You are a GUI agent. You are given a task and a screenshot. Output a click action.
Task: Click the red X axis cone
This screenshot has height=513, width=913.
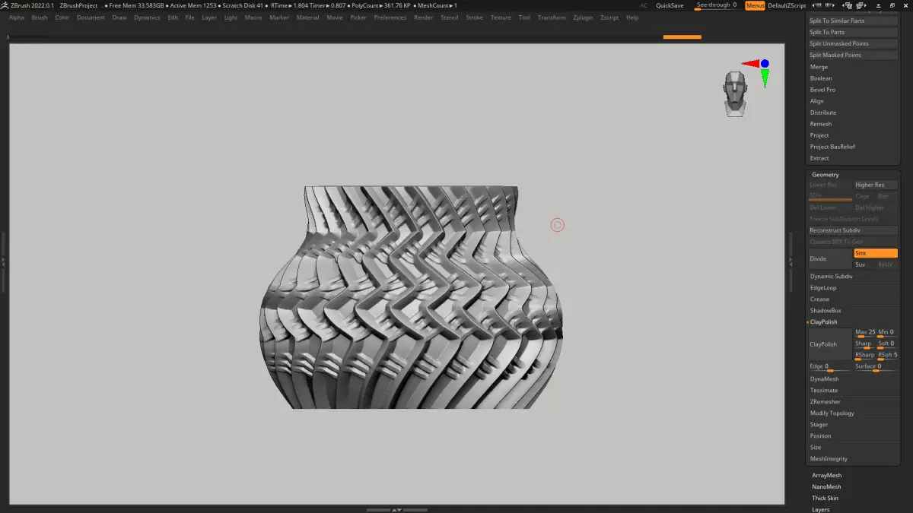[750, 64]
